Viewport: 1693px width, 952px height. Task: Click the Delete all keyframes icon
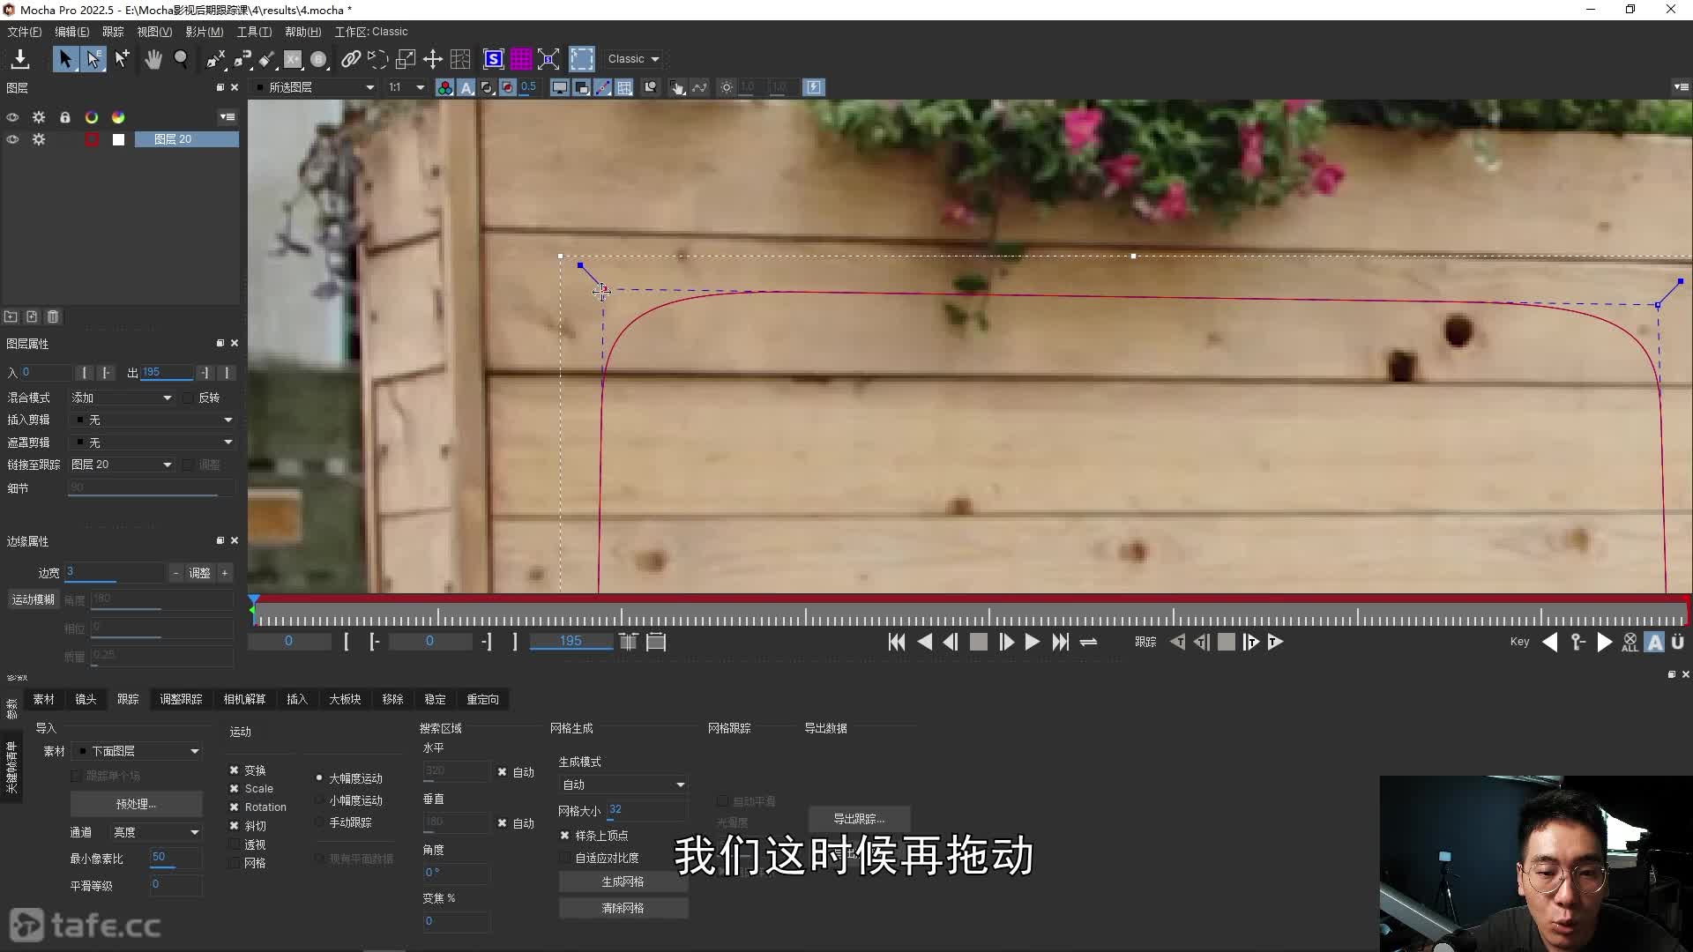1630,643
